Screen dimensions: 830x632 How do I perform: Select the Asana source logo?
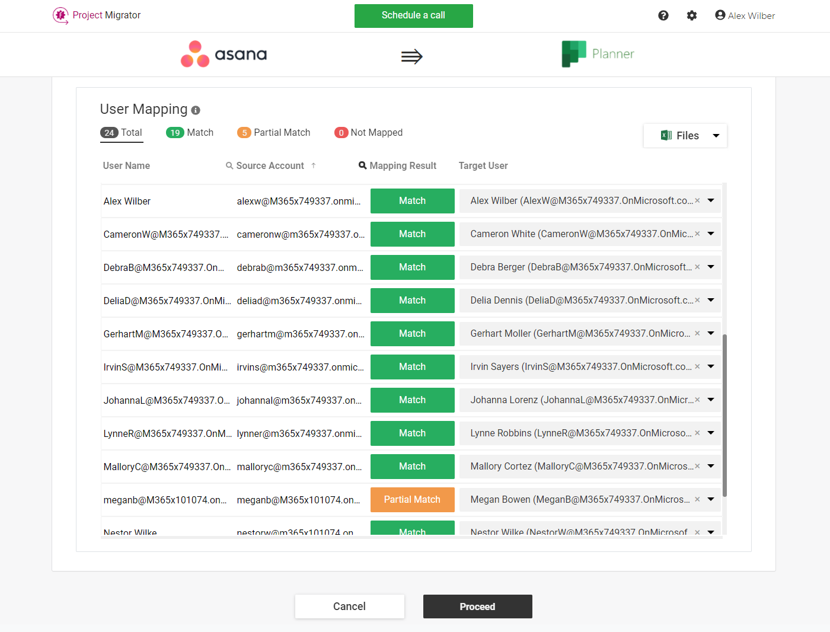tap(224, 54)
